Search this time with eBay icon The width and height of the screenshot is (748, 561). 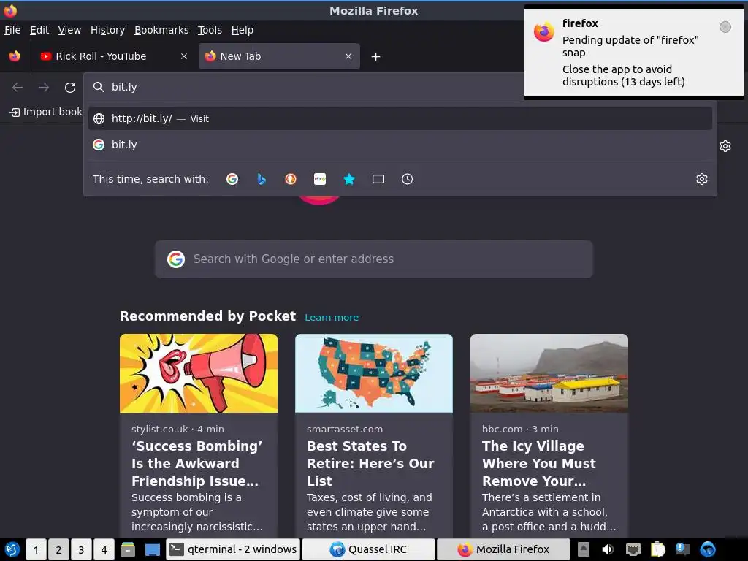tap(320, 179)
